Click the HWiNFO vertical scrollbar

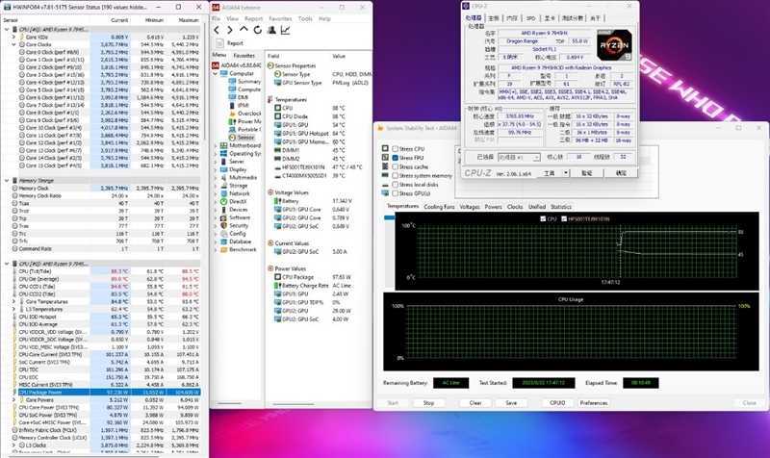pos(204,84)
